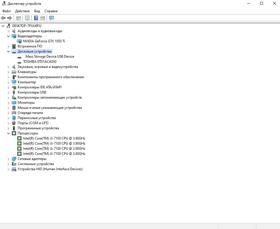This screenshot has width=280, height=229.
Task: Expand the Переносные устройства category
Action: (x=8, y=118)
